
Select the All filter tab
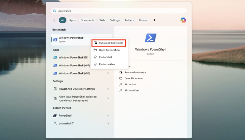point(63,20)
